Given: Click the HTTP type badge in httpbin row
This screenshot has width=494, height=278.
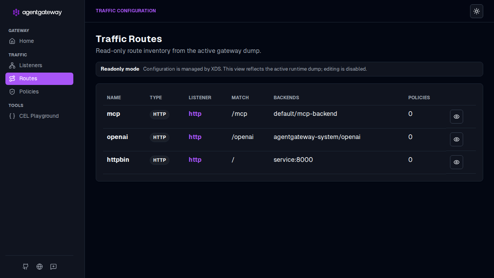Looking at the screenshot, I should (159, 160).
